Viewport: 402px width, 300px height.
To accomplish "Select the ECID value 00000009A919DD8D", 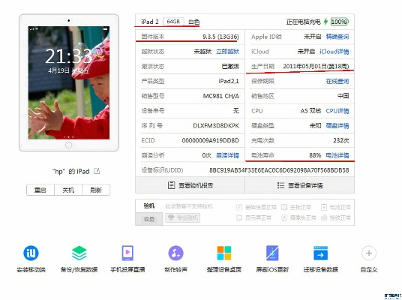I will [210, 140].
